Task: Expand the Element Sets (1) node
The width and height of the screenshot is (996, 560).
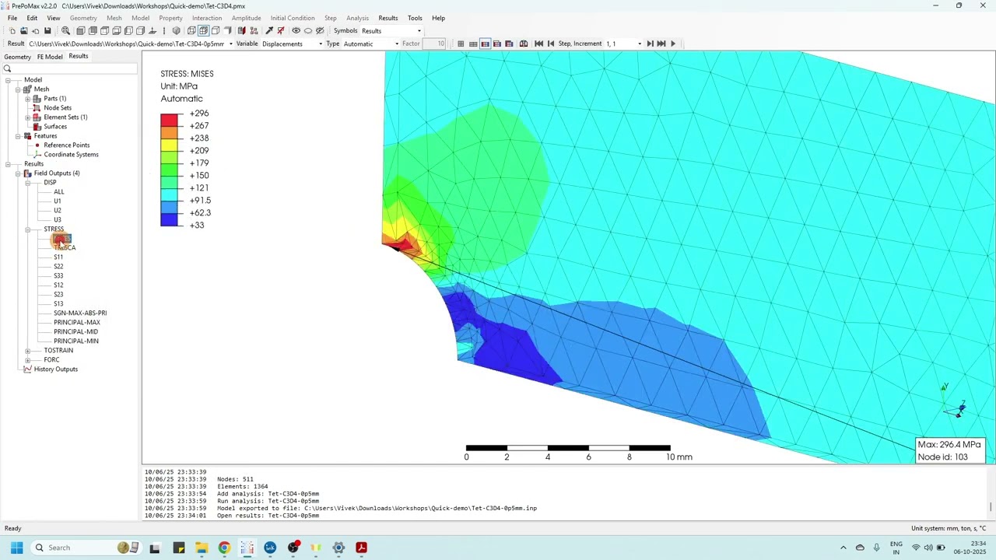Action: pos(27,117)
